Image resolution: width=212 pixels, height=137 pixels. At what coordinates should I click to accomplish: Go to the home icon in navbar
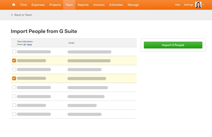tap(14, 5)
